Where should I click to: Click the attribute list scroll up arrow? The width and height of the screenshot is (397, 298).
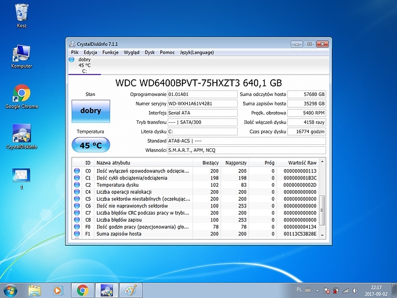tap(322, 162)
